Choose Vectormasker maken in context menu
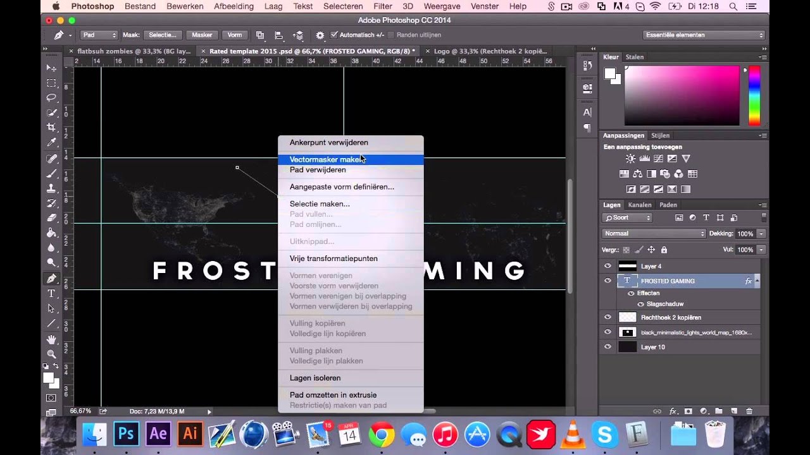 (351, 160)
